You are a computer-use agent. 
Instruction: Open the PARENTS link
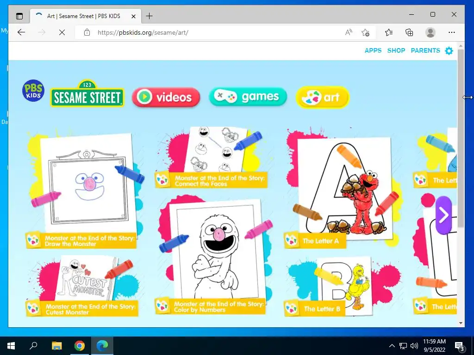[x=425, y=50]
